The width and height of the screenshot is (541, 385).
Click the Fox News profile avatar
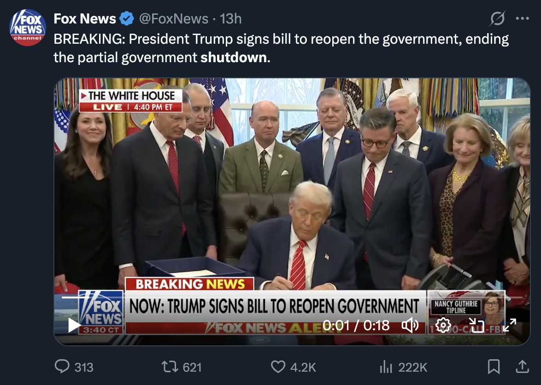point(27,27)
